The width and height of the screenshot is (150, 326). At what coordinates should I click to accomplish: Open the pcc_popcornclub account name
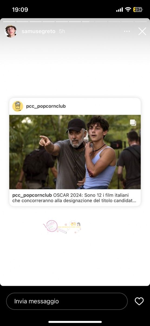point(46,106)
